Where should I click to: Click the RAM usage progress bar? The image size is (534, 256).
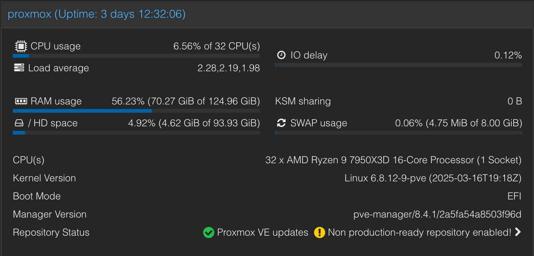(136, 111)
